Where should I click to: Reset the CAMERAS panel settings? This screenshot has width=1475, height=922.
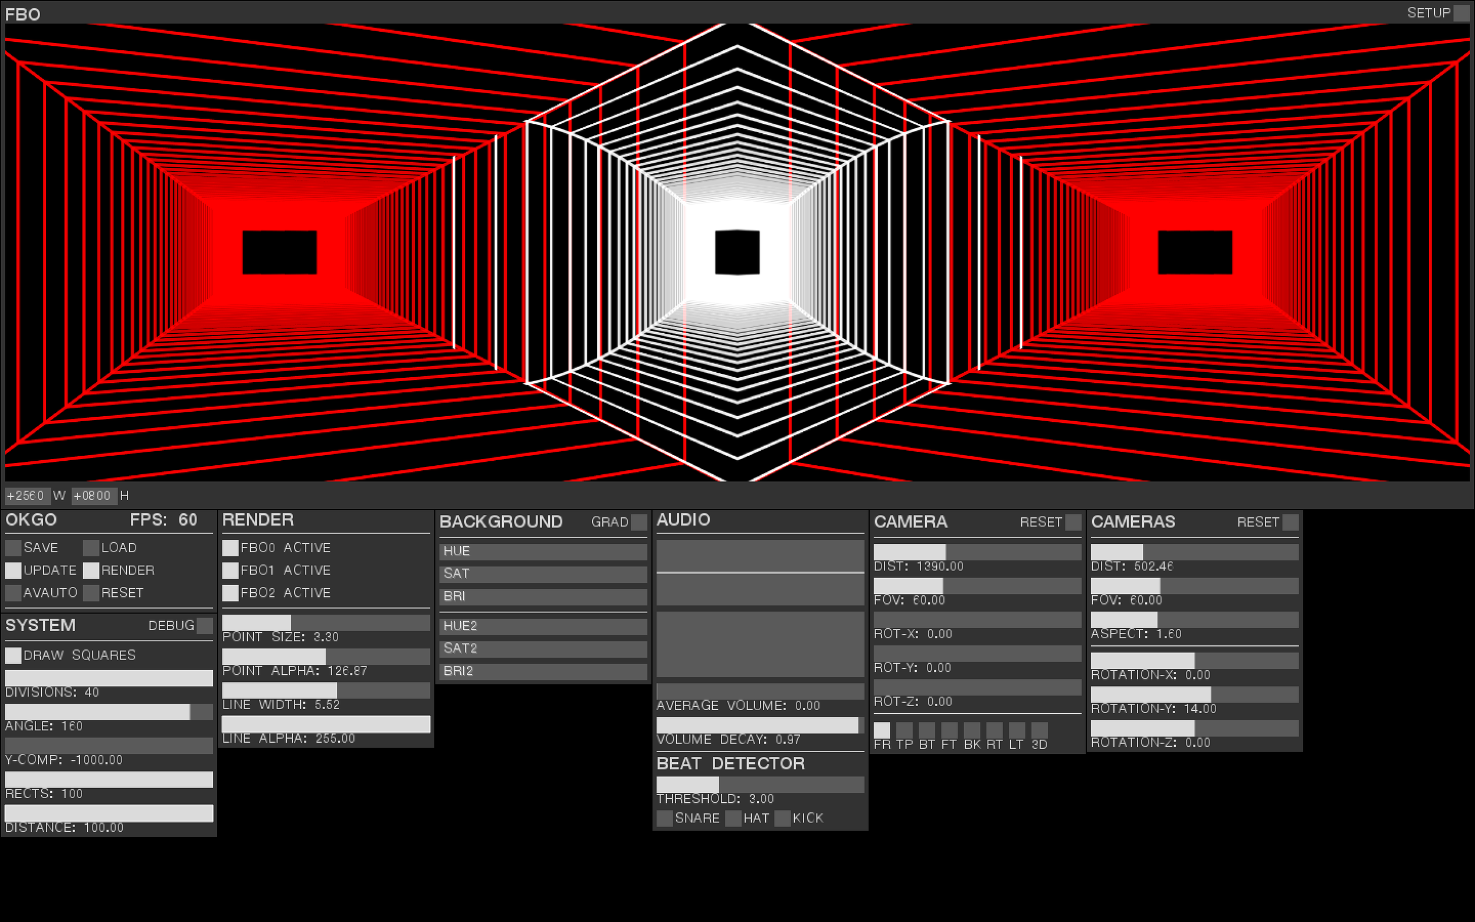coord(1291,522)
